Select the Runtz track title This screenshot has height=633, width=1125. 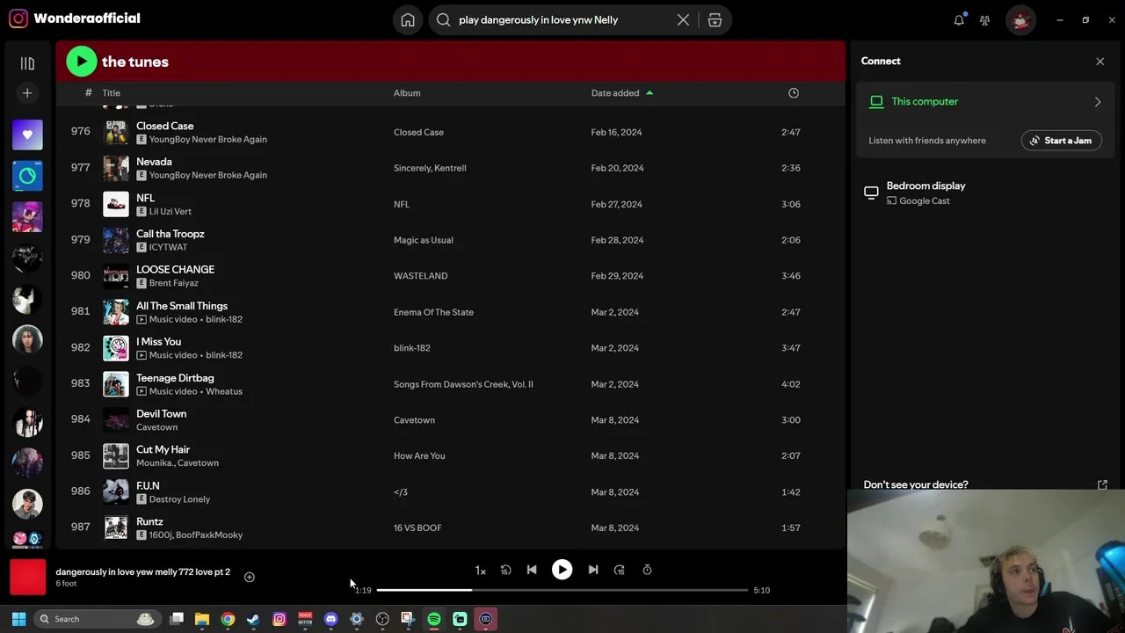pos(149,522)
